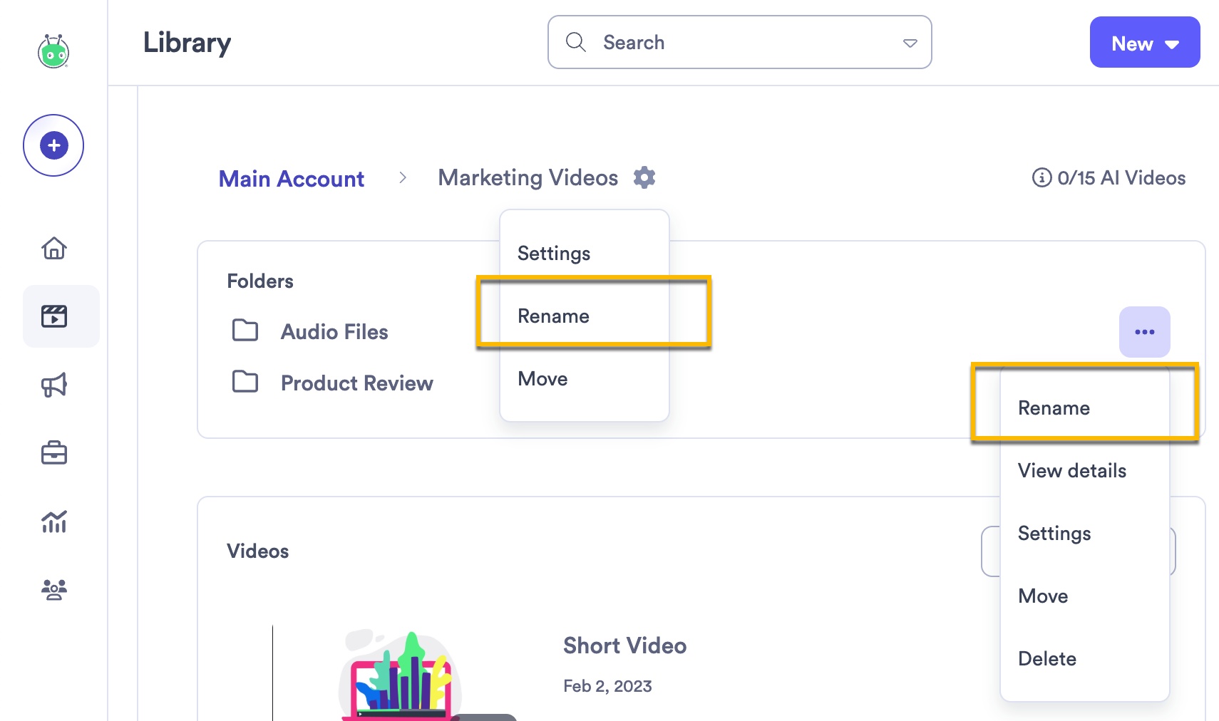Click the Short Video thumbnail

coord(399,674)
